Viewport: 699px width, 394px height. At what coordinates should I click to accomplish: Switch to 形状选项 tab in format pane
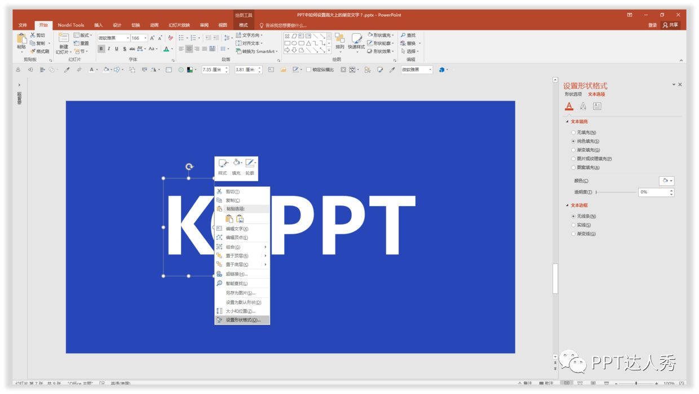pyautogui.click(x=573, y=94)
